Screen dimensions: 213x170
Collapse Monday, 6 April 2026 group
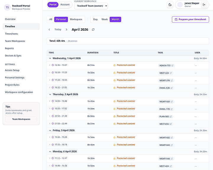click(50, 151)
